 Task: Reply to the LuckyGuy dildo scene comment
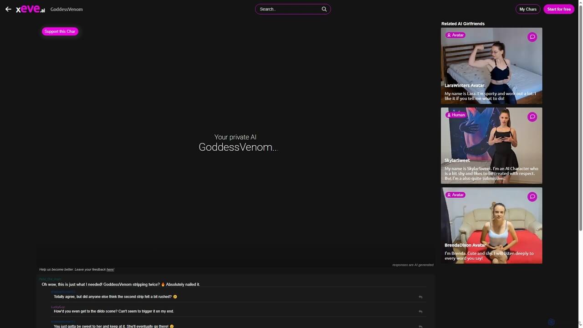point(420,312)
